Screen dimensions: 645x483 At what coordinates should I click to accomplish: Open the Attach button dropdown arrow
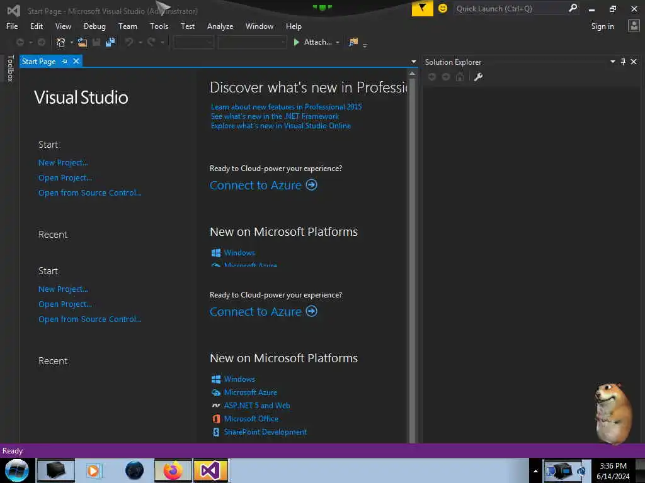(x=338, y=42)
